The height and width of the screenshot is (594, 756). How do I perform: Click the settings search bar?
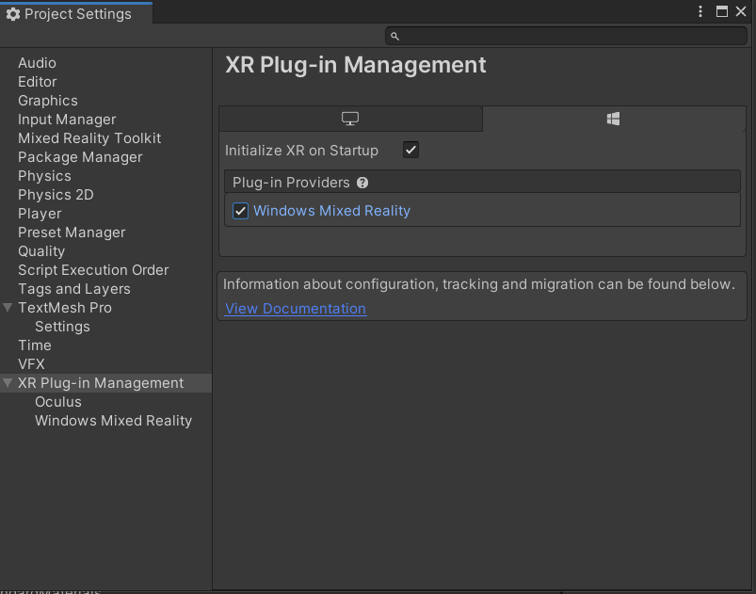(x=565, y=35)
